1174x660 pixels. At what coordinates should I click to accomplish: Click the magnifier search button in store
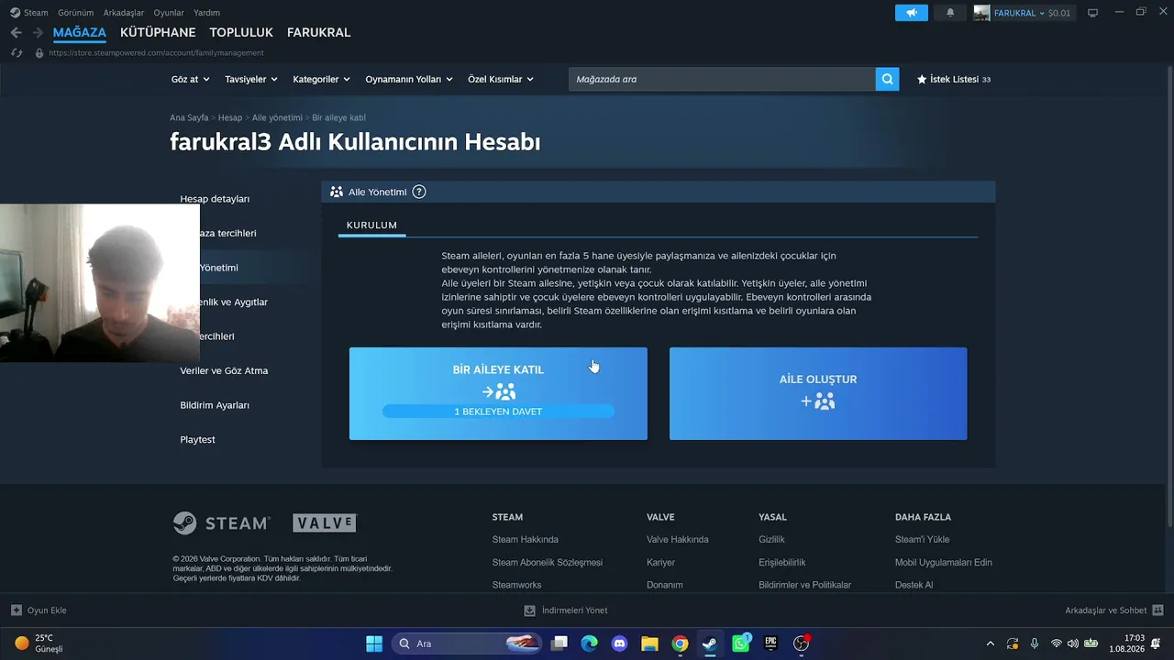pyautogui.click(x=887, y=79)
